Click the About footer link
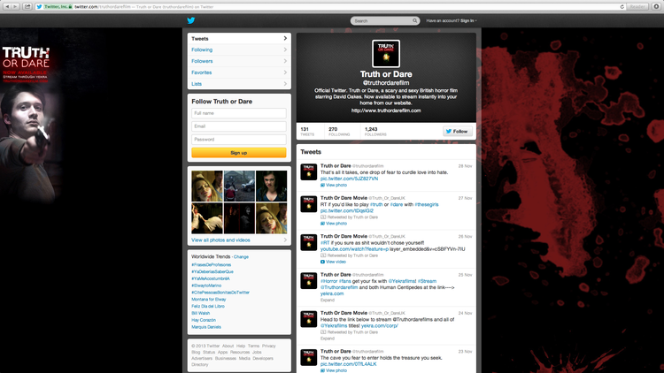 tap(228, 346)
